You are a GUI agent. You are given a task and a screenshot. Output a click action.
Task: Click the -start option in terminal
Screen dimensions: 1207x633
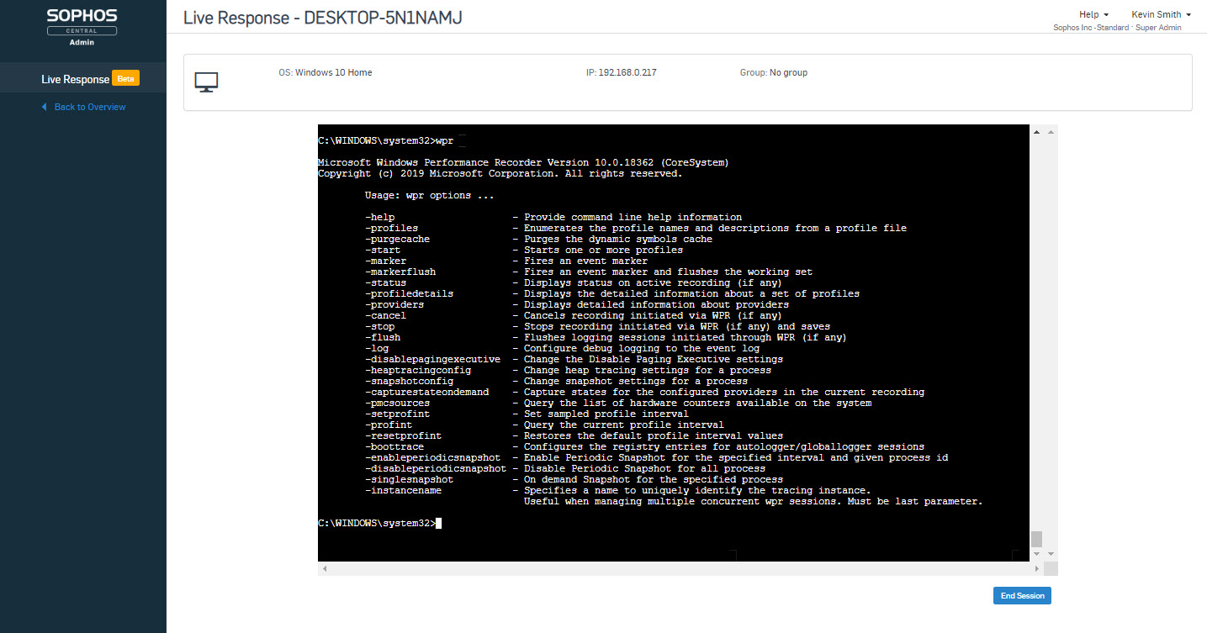tap(383, 250)
